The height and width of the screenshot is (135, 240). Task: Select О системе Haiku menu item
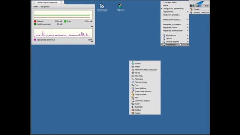[x=175, y=3]
